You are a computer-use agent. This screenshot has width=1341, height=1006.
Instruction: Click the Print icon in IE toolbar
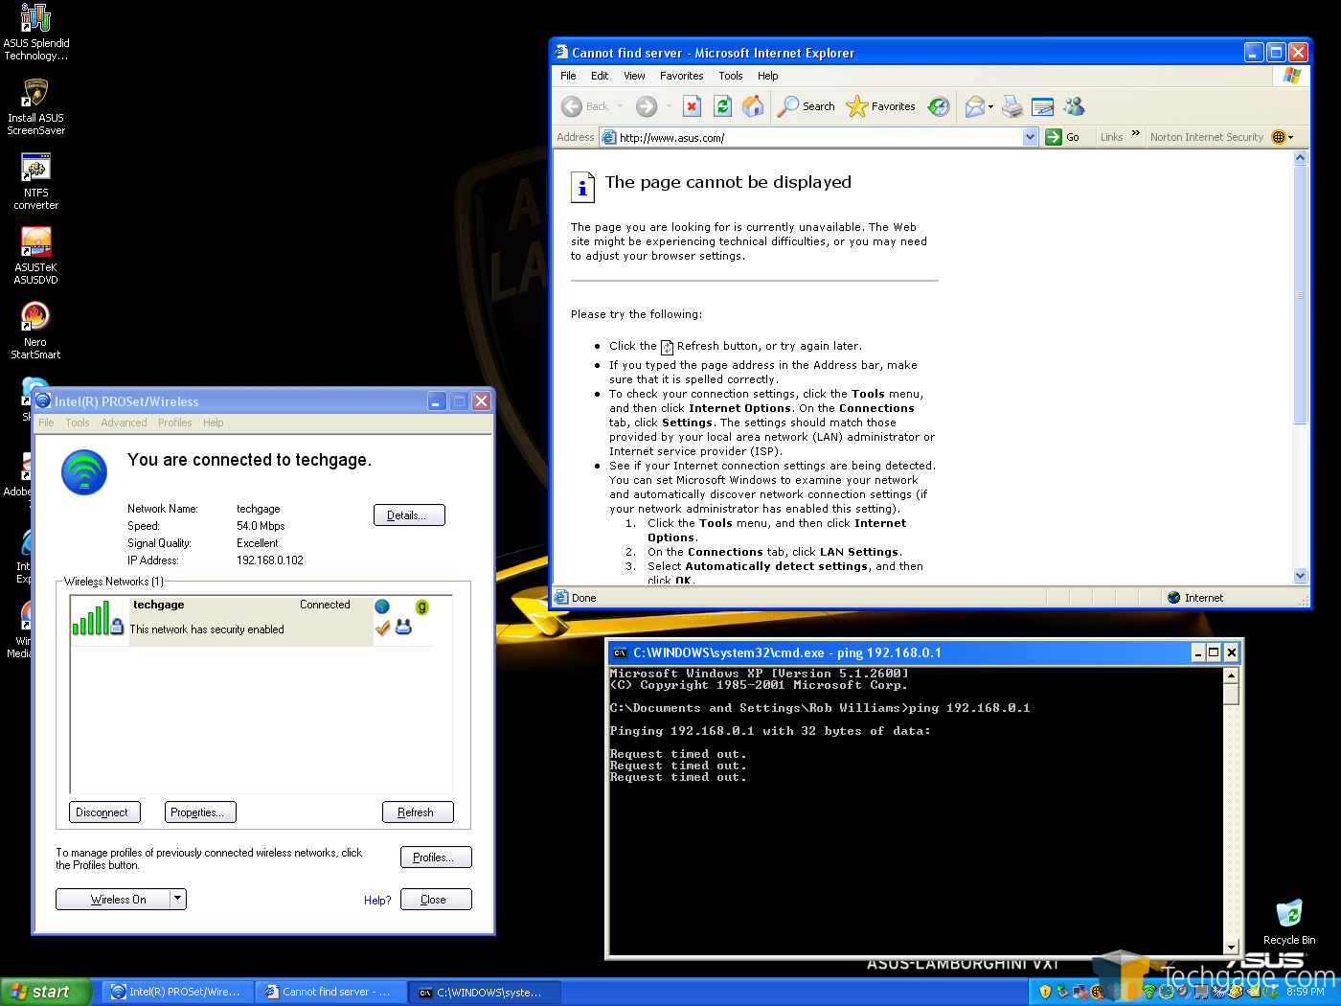1012,106
